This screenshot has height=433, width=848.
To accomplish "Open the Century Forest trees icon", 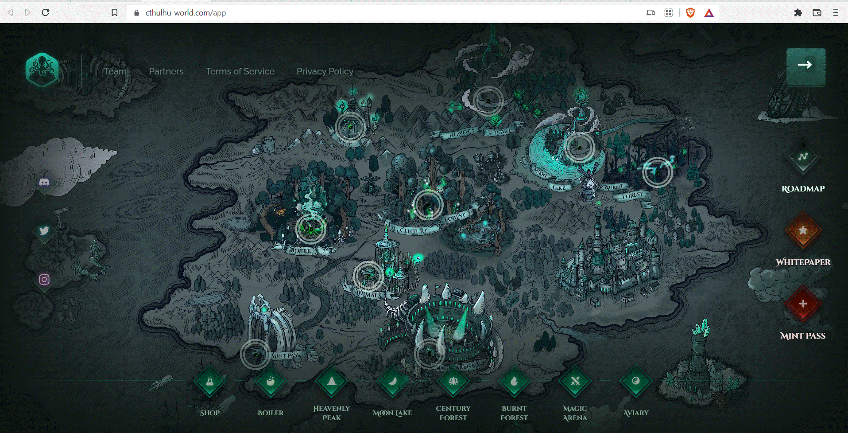I will point(453,382).
